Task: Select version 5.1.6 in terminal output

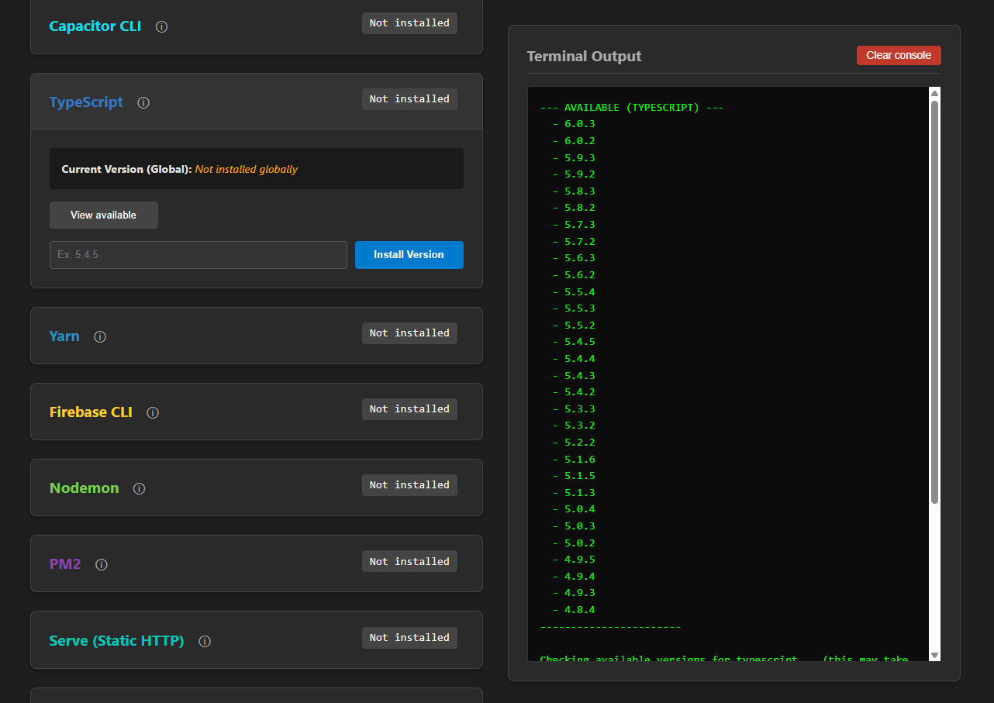Action: coord(579,460)
